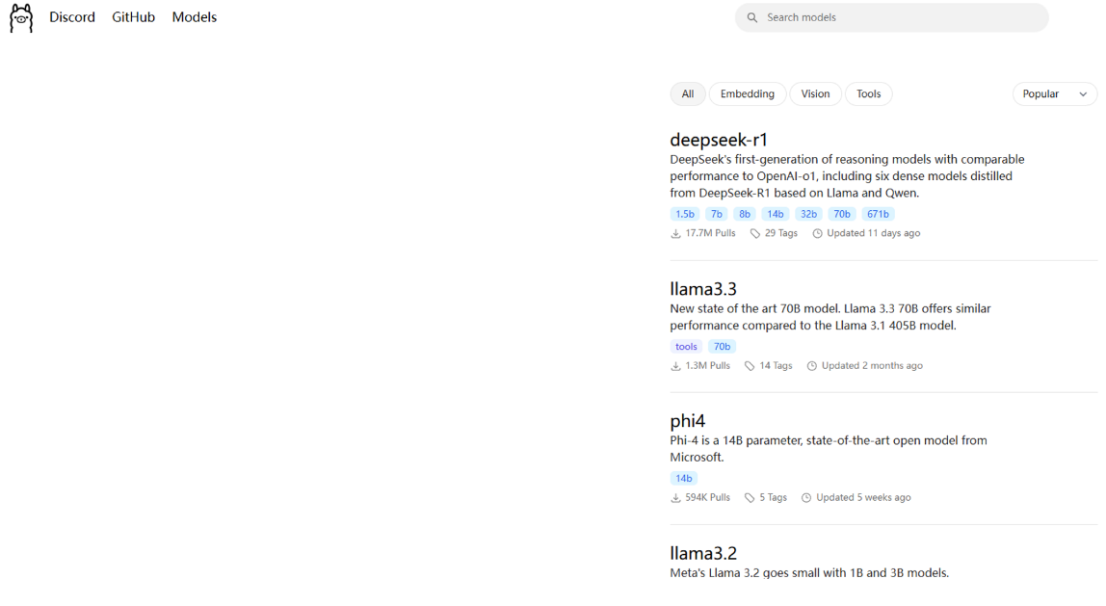Screen dimensions: 1106x606
Task: Select the 7b tag of deepseek-r1
Action: click(x=717, y=214)
